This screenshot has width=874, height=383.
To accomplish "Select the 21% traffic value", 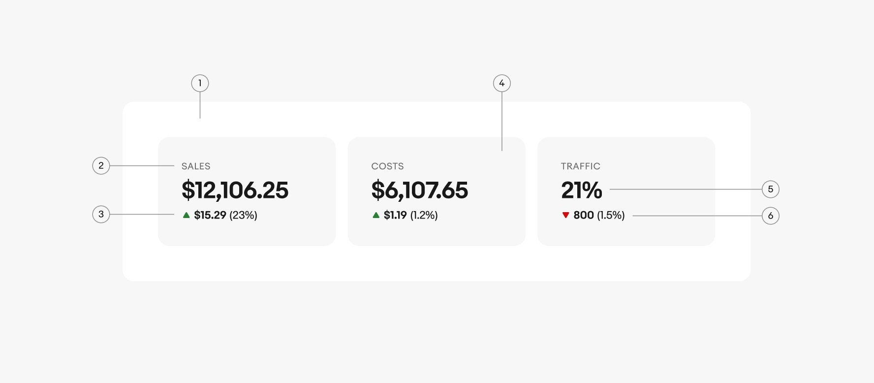I will [x=581, y=190].
